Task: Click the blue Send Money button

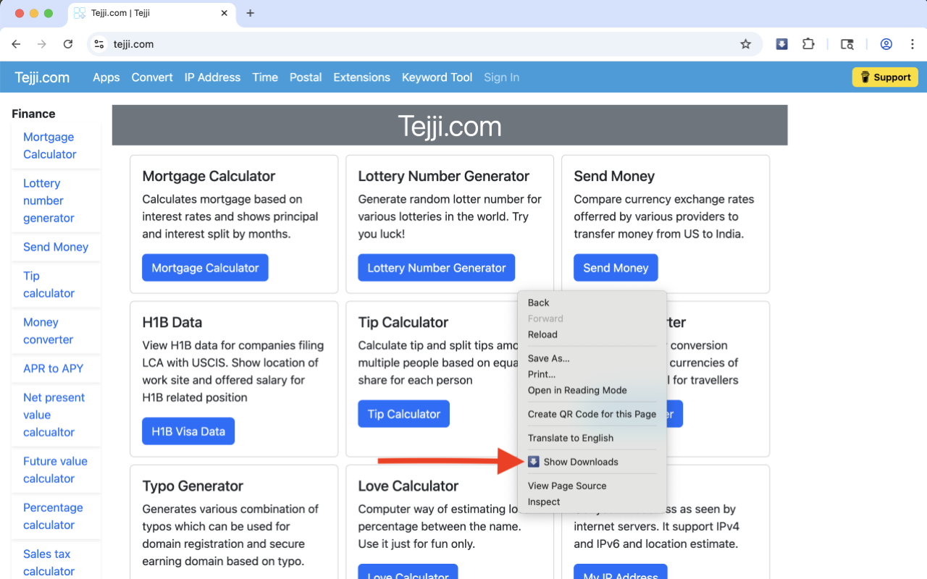Action: (616, 268)
